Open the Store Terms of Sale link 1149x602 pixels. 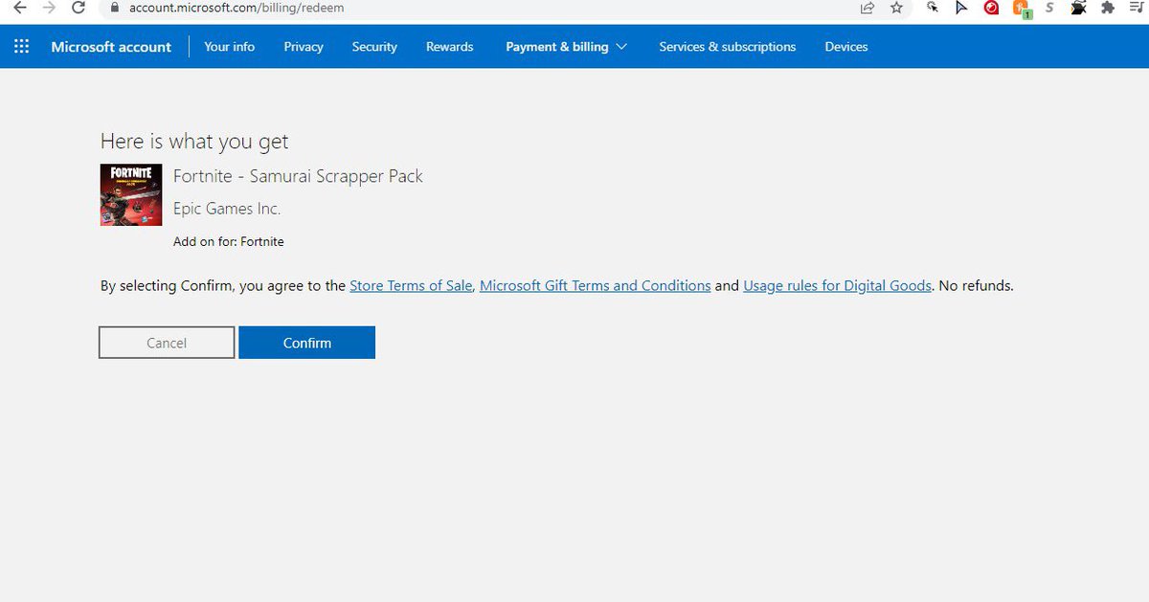(x=411, y=285)
